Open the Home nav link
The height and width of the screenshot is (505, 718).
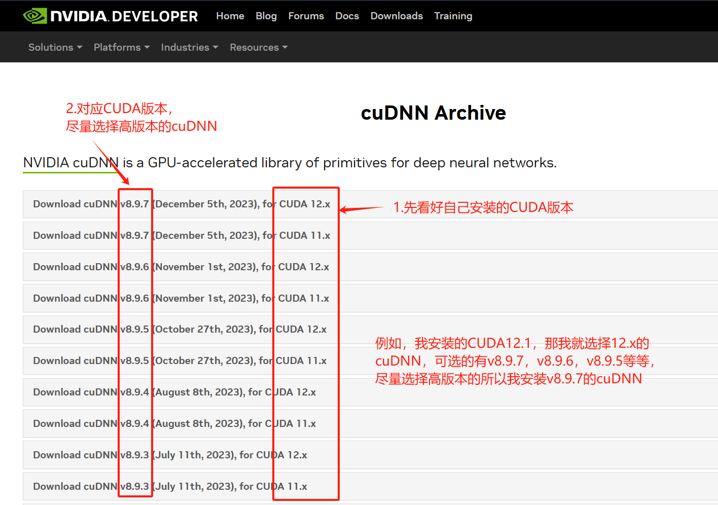(x=230, y=16)
